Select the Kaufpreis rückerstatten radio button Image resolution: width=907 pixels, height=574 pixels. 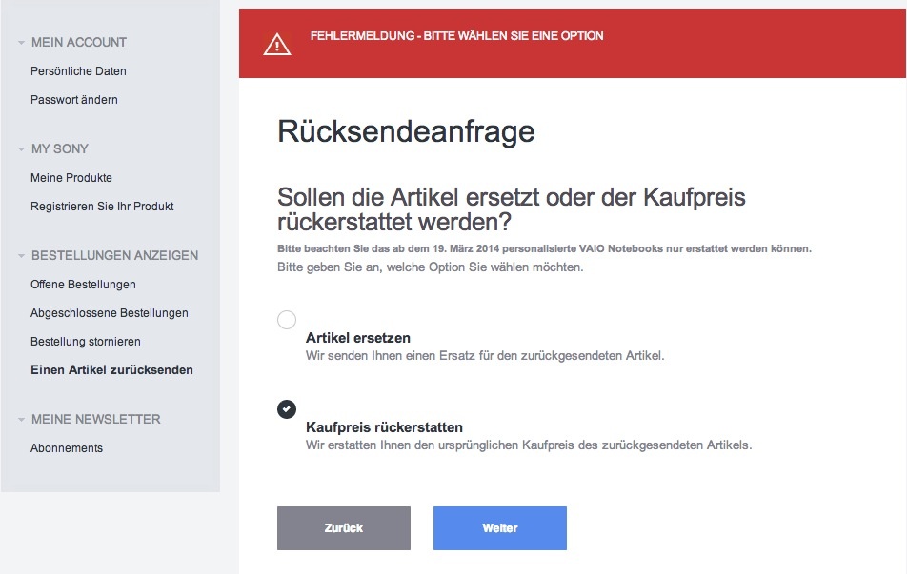click(287, 408)
